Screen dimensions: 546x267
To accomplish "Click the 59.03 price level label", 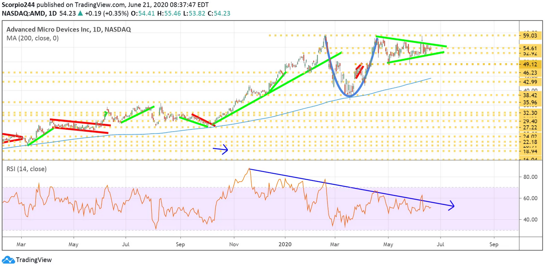I will coord(531,36).
